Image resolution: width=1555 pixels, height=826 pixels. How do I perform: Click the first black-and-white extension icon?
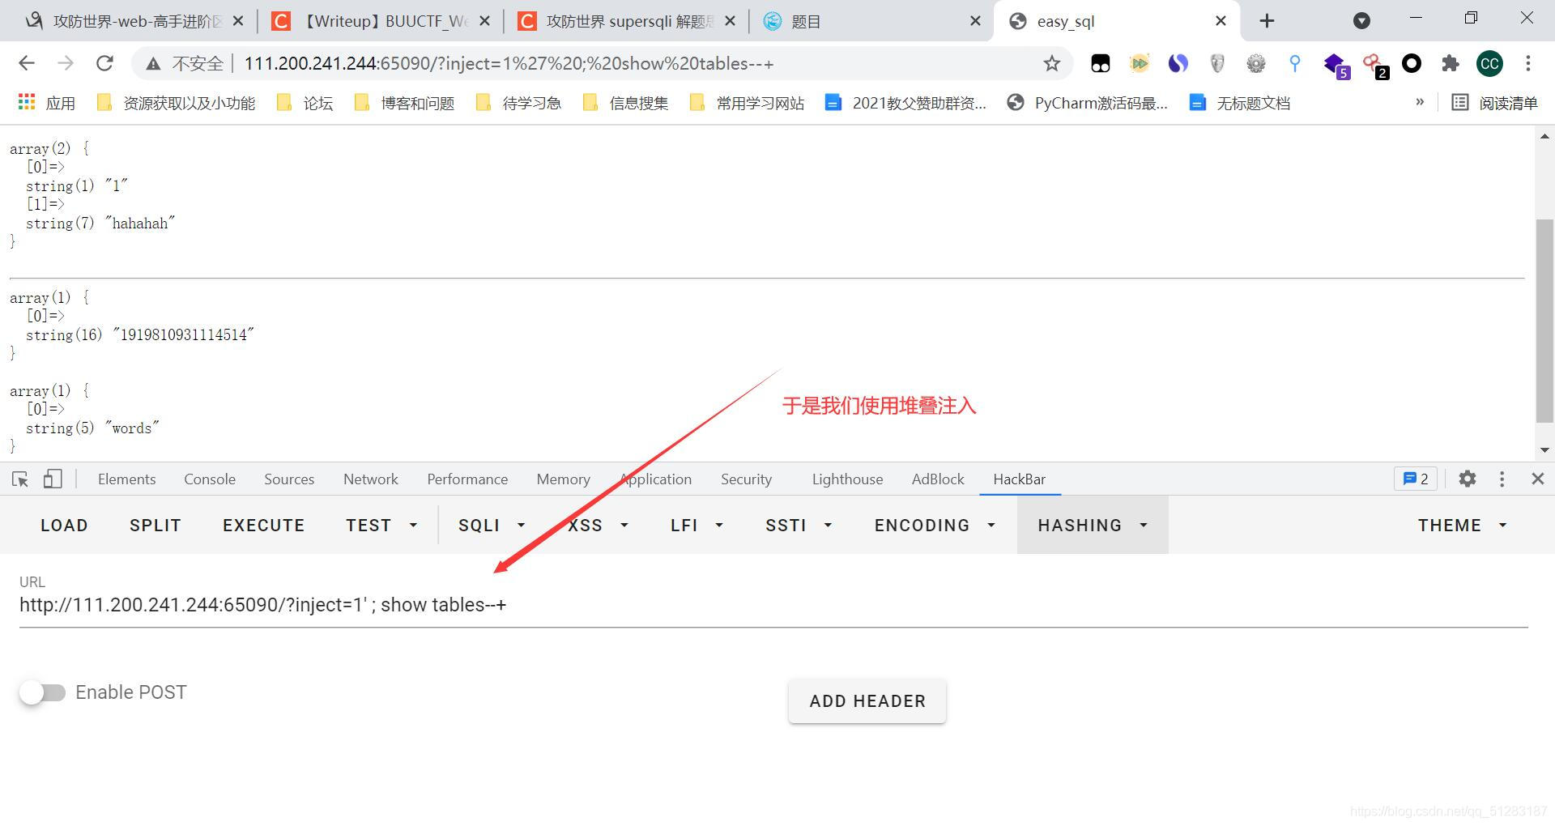[x=1101, y=63]
